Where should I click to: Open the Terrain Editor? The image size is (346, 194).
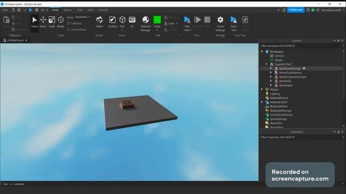coord(99,22)
